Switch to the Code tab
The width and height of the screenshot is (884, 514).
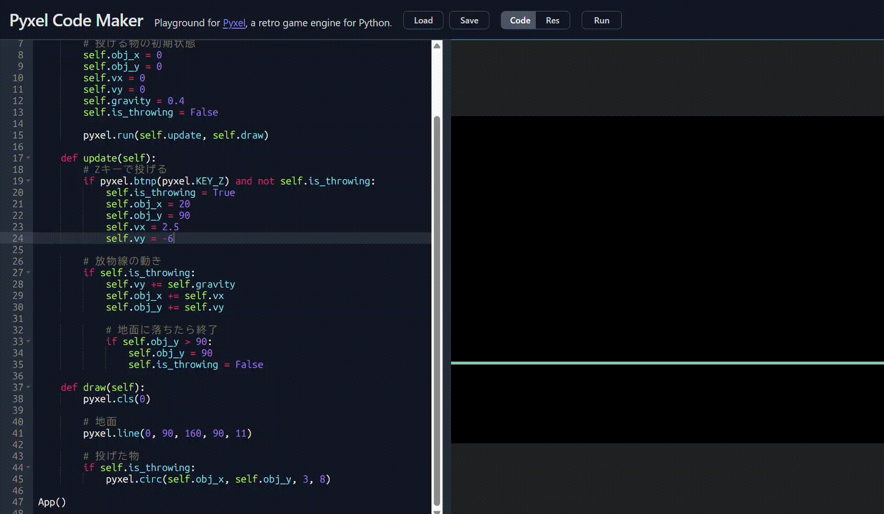click(x=519, y=21)
